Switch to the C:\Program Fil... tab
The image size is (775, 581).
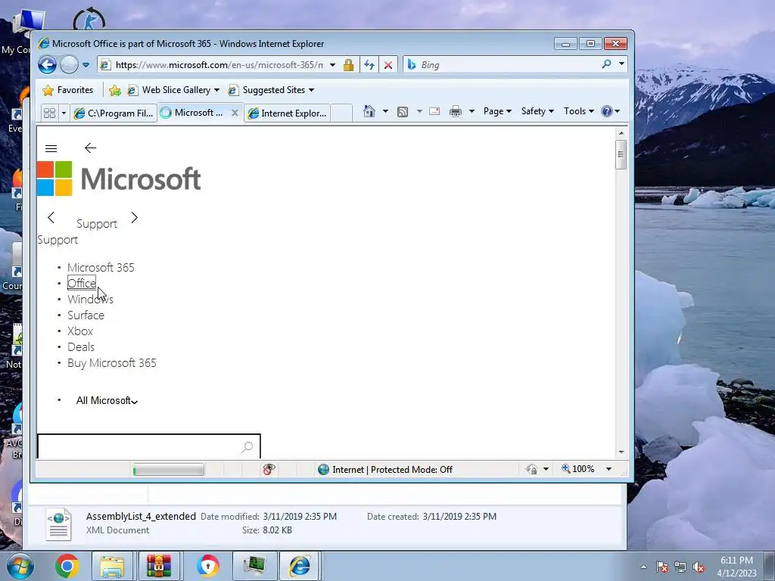coord(114,113)
